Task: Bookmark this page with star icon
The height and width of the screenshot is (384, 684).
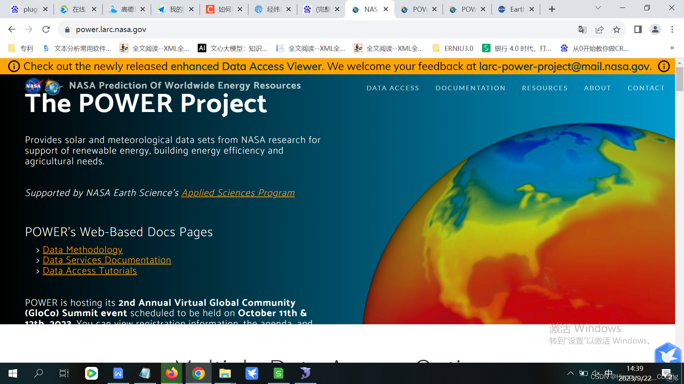Action: tap(617, 30)
